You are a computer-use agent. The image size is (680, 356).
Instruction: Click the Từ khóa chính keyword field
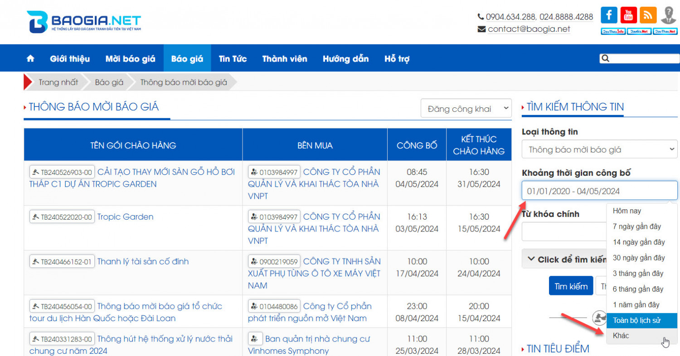pyautogui.click(x=564, y=231)
